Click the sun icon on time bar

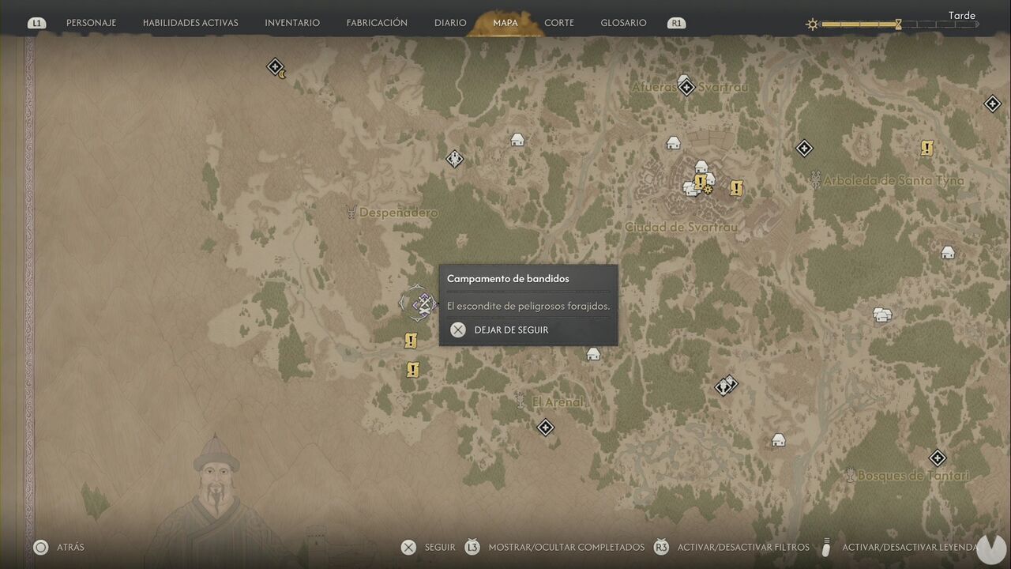pos(812,24)
